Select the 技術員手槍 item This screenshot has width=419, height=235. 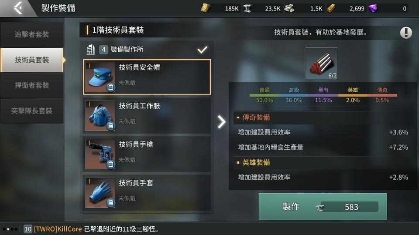[x=147, y=154]
